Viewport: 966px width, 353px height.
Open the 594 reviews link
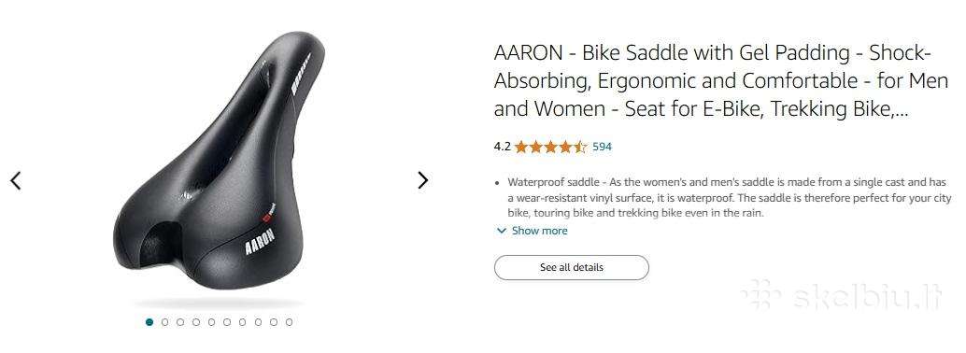[602, 147]
